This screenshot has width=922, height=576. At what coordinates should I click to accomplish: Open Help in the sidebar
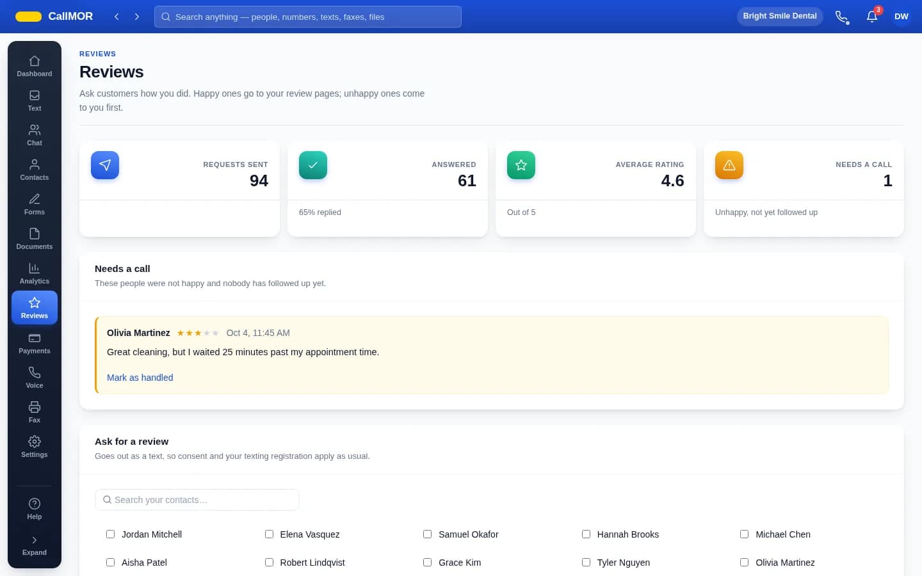coord(35,509)
